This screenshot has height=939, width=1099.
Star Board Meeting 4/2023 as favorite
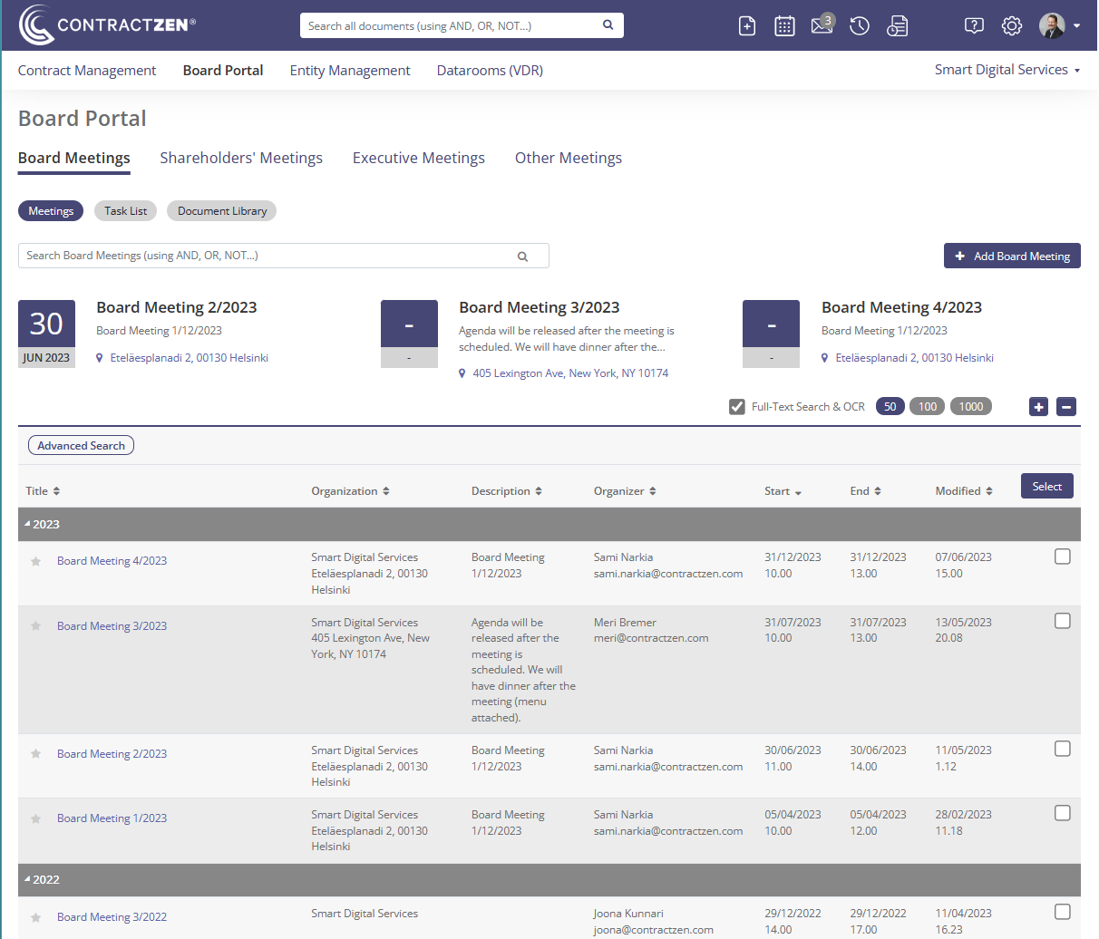tap(36, 562)
